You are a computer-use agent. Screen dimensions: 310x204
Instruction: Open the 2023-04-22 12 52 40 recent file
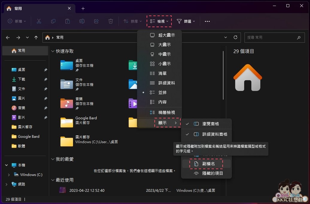pyautogui.click(x=87, y=190)
